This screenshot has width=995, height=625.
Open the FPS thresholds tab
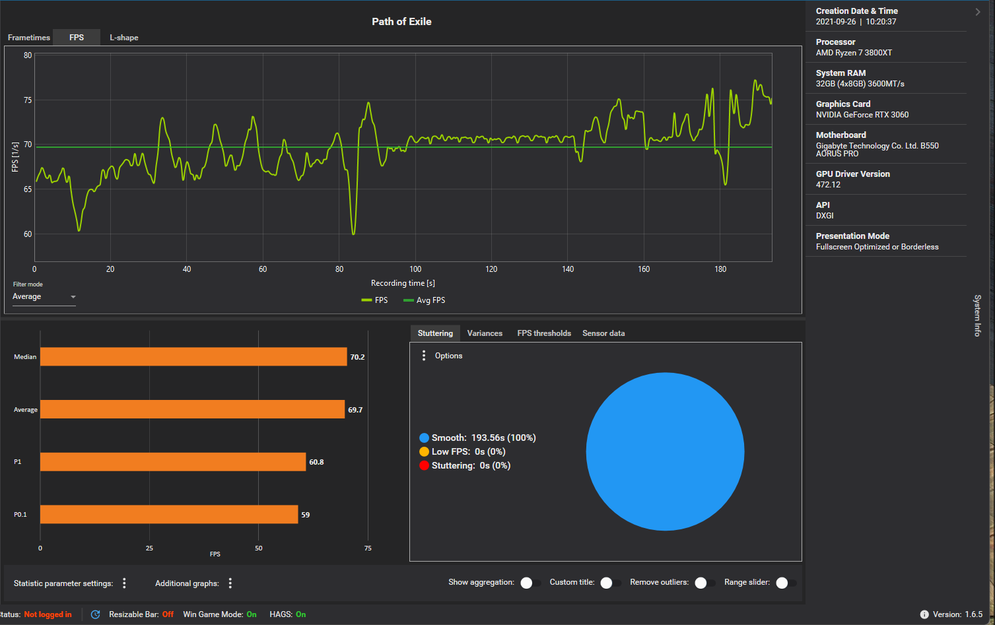click(544, 333)
